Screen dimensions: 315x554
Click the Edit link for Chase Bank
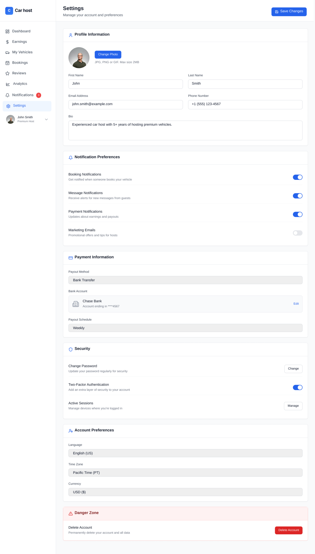(296, 304)
